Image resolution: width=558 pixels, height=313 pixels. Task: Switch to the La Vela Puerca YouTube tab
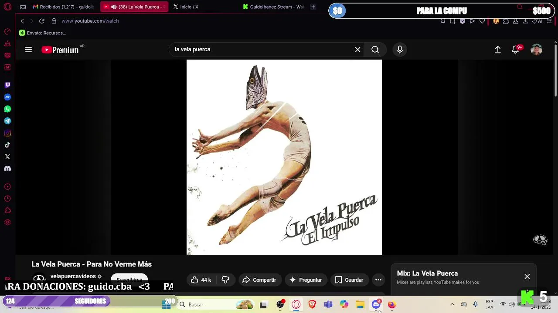coord(134,7)
